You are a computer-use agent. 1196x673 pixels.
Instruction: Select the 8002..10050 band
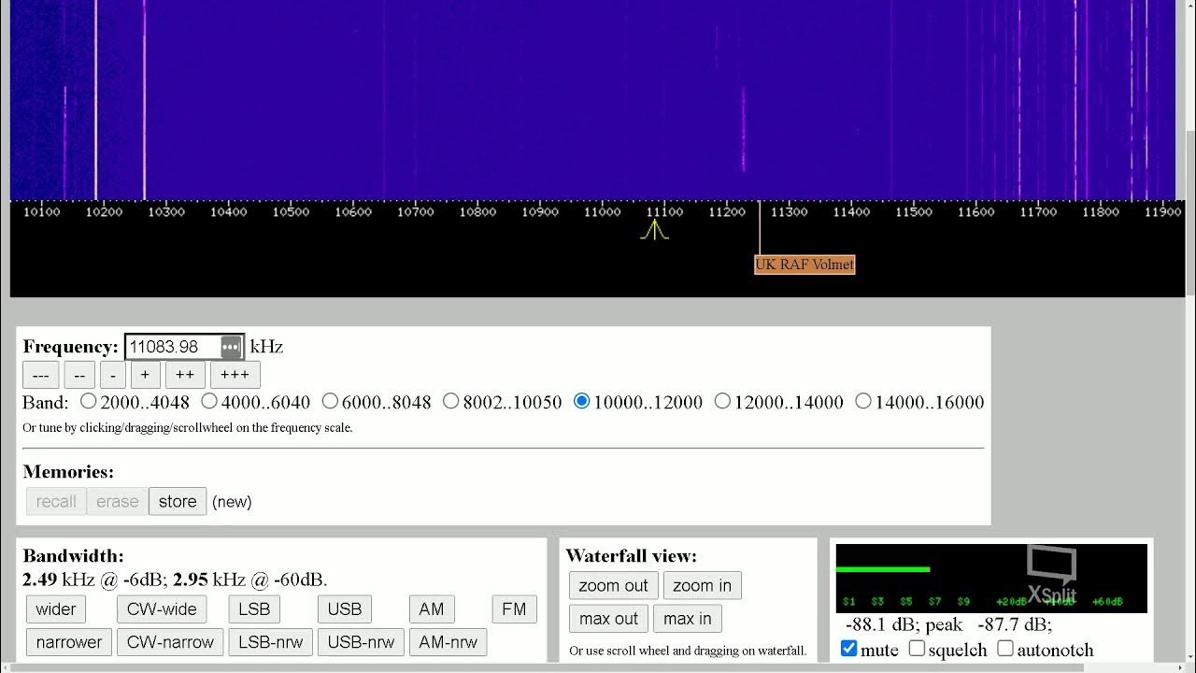coord(451,401)
